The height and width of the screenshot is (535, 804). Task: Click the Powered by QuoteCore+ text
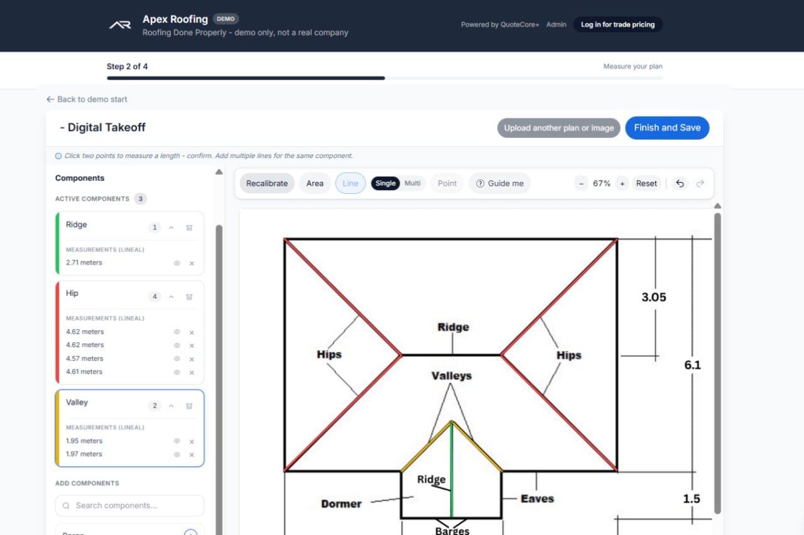click(500, 24)
